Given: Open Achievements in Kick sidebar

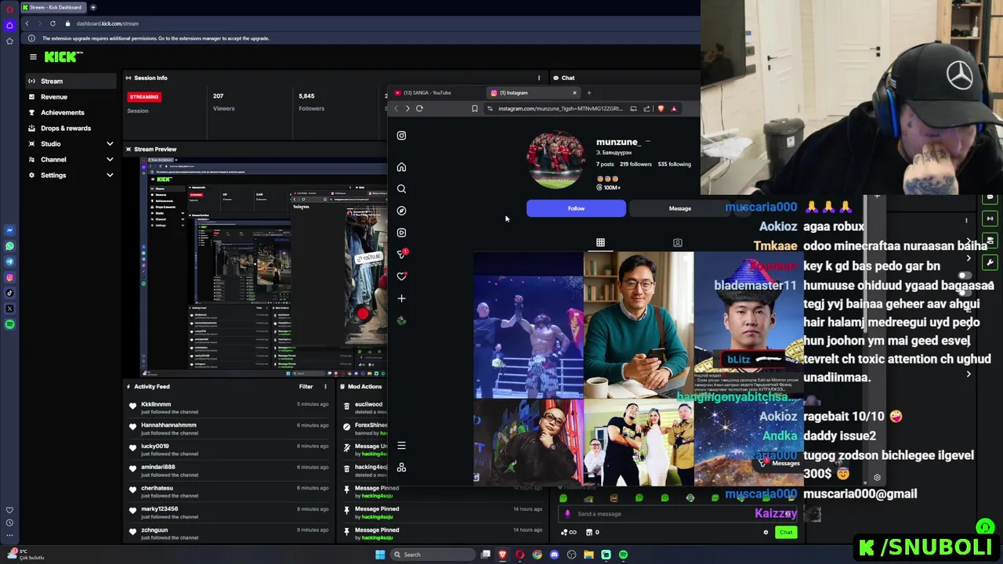Looking at the screenshot, I should pos(70,112).
